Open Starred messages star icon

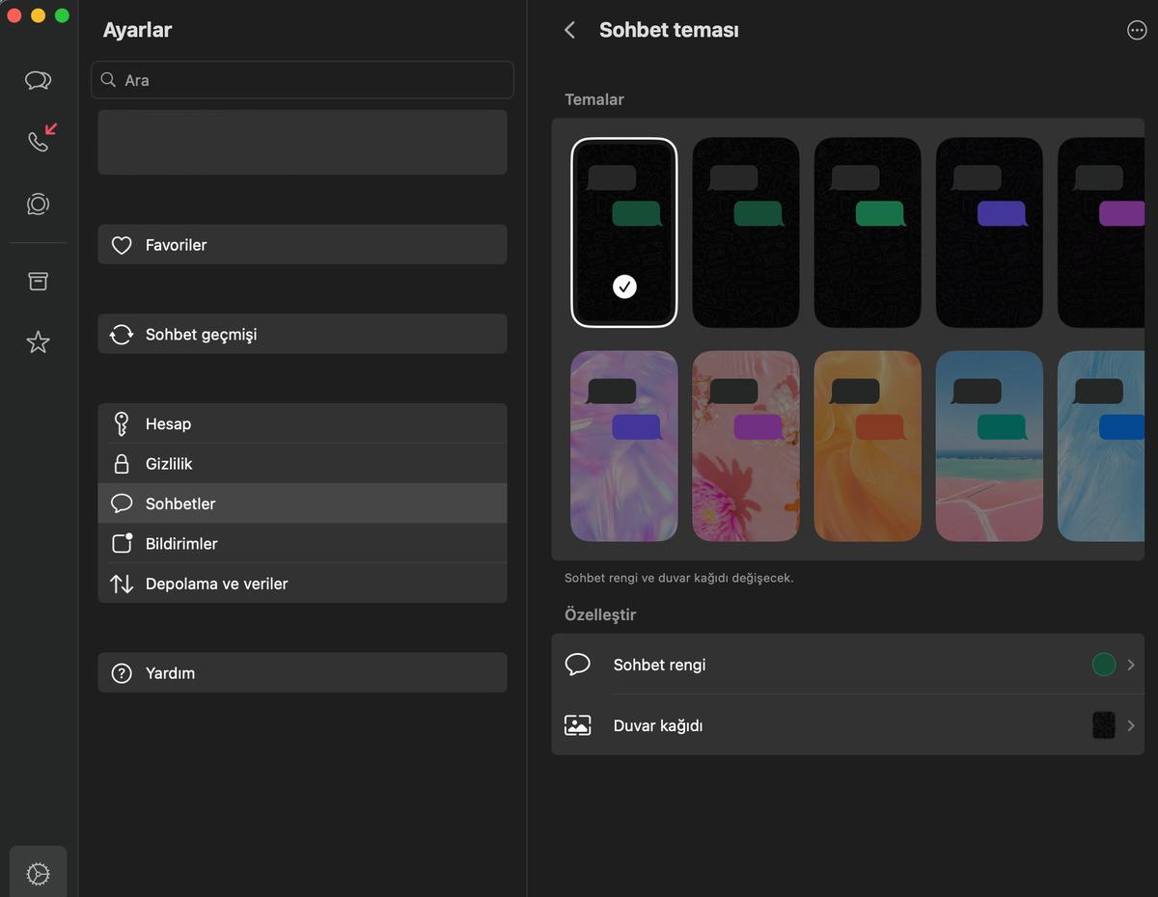pos(38,342)
